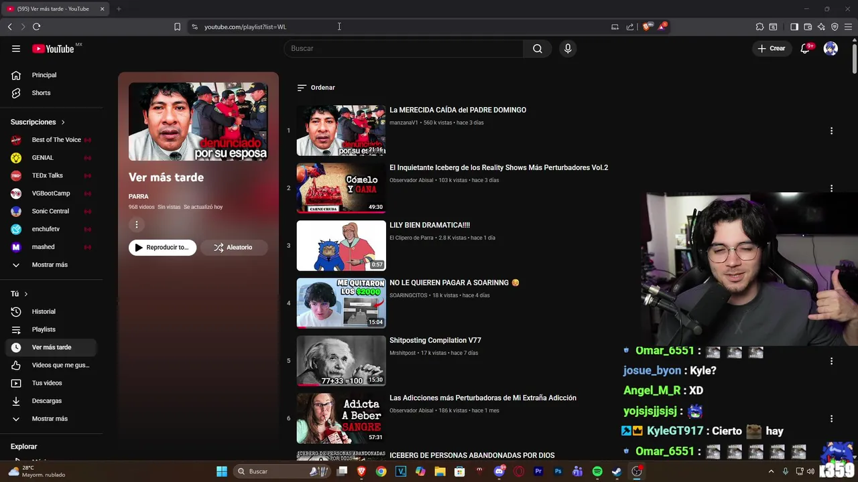Open the Ordenar sort dropdown

[316, 88]
